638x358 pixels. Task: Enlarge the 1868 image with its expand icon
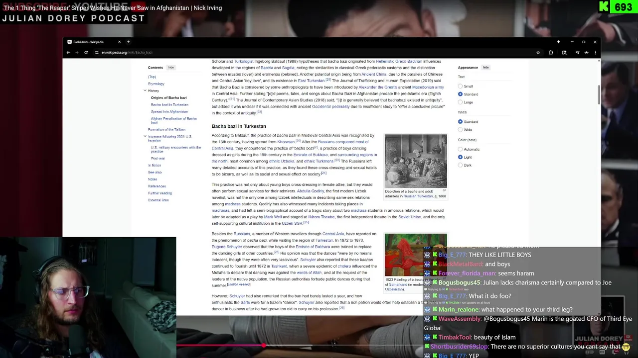(444, 190)
